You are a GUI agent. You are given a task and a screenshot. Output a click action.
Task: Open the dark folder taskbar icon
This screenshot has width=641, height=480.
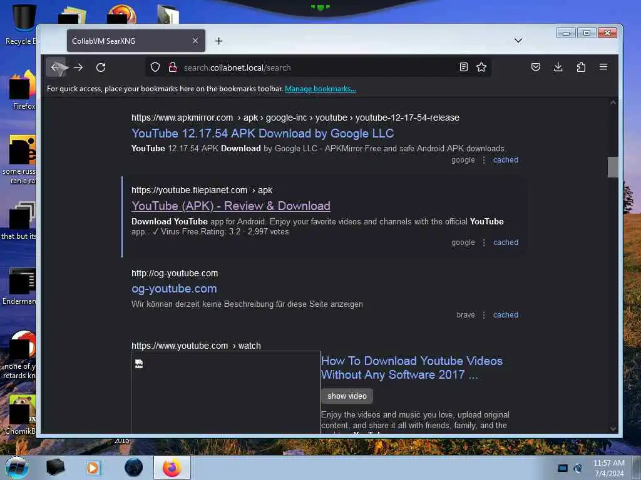[55, 467]
